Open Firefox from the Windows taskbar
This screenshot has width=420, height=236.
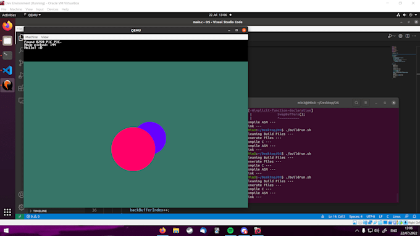(x=162, y=230)
